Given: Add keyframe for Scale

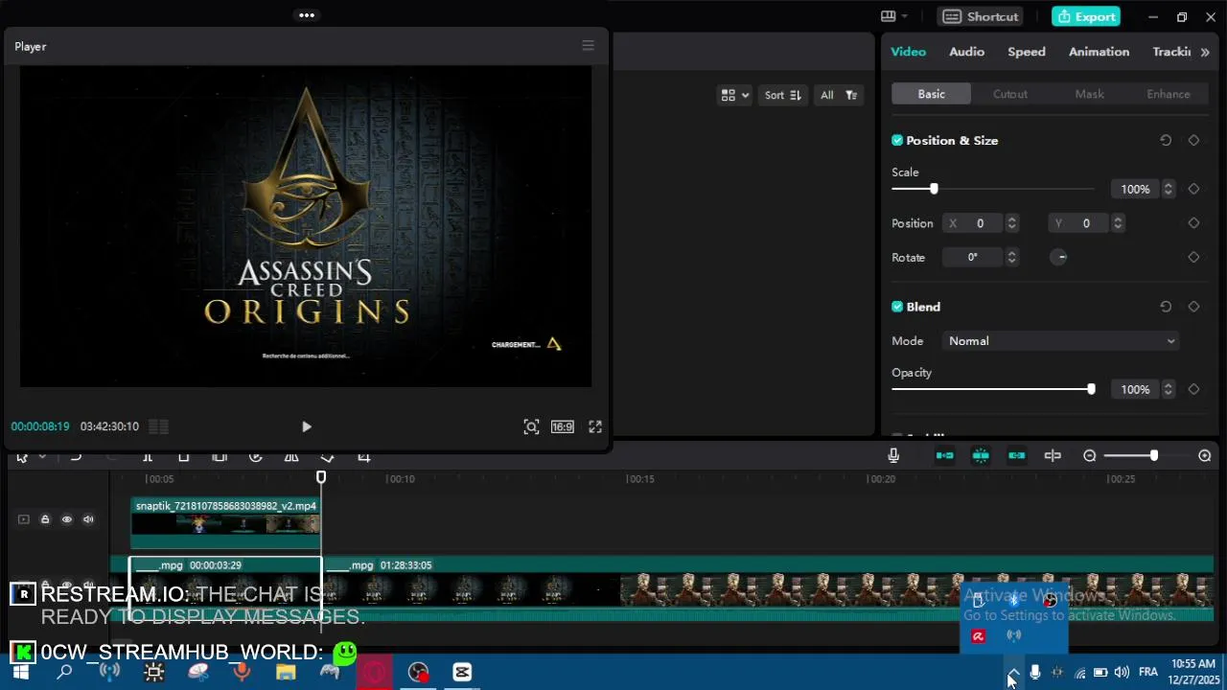Looking at the screenshot, I should [x=1193, y=189].
